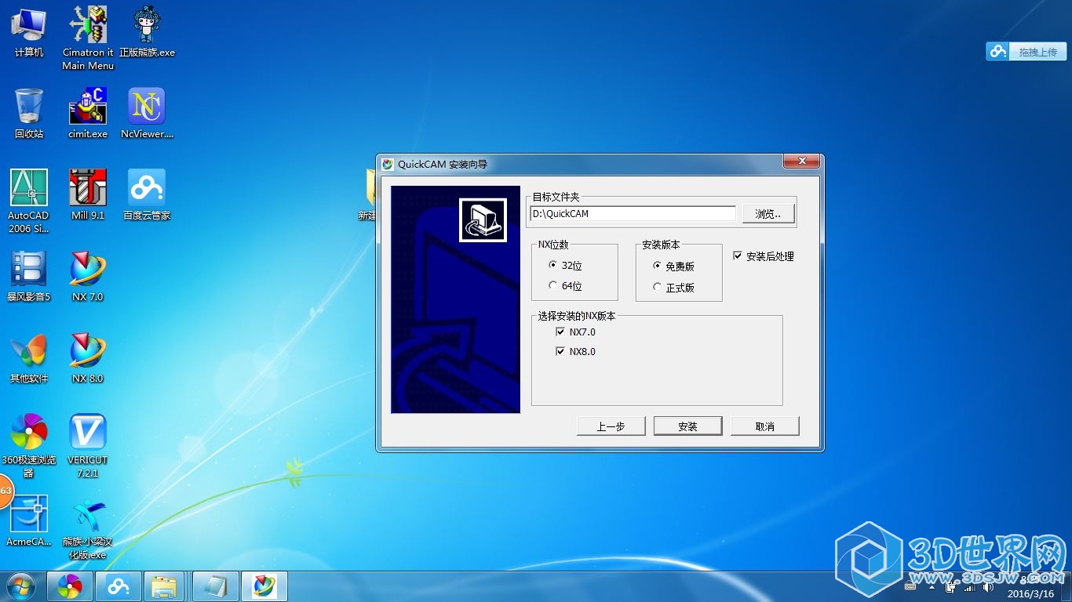Click the 安装 install button

pos(687,426)
